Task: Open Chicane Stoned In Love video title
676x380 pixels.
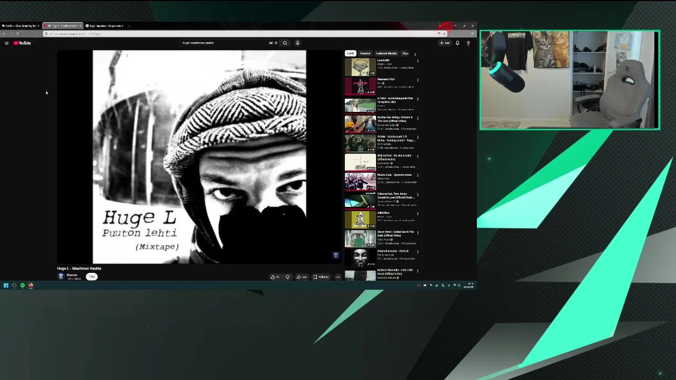Action: [396, 196]
